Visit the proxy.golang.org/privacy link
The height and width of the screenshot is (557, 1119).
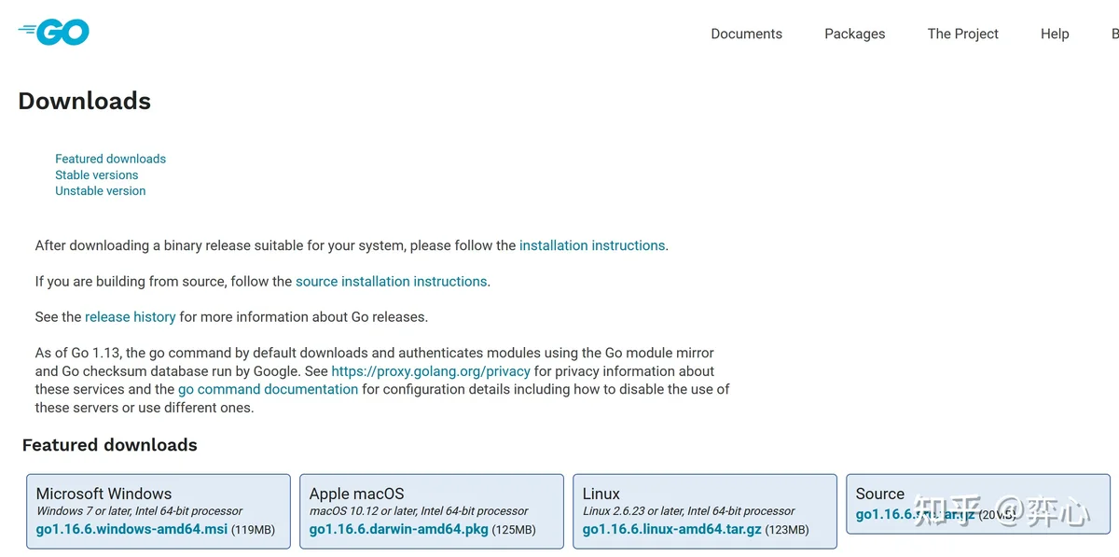(x=431, y=370)
